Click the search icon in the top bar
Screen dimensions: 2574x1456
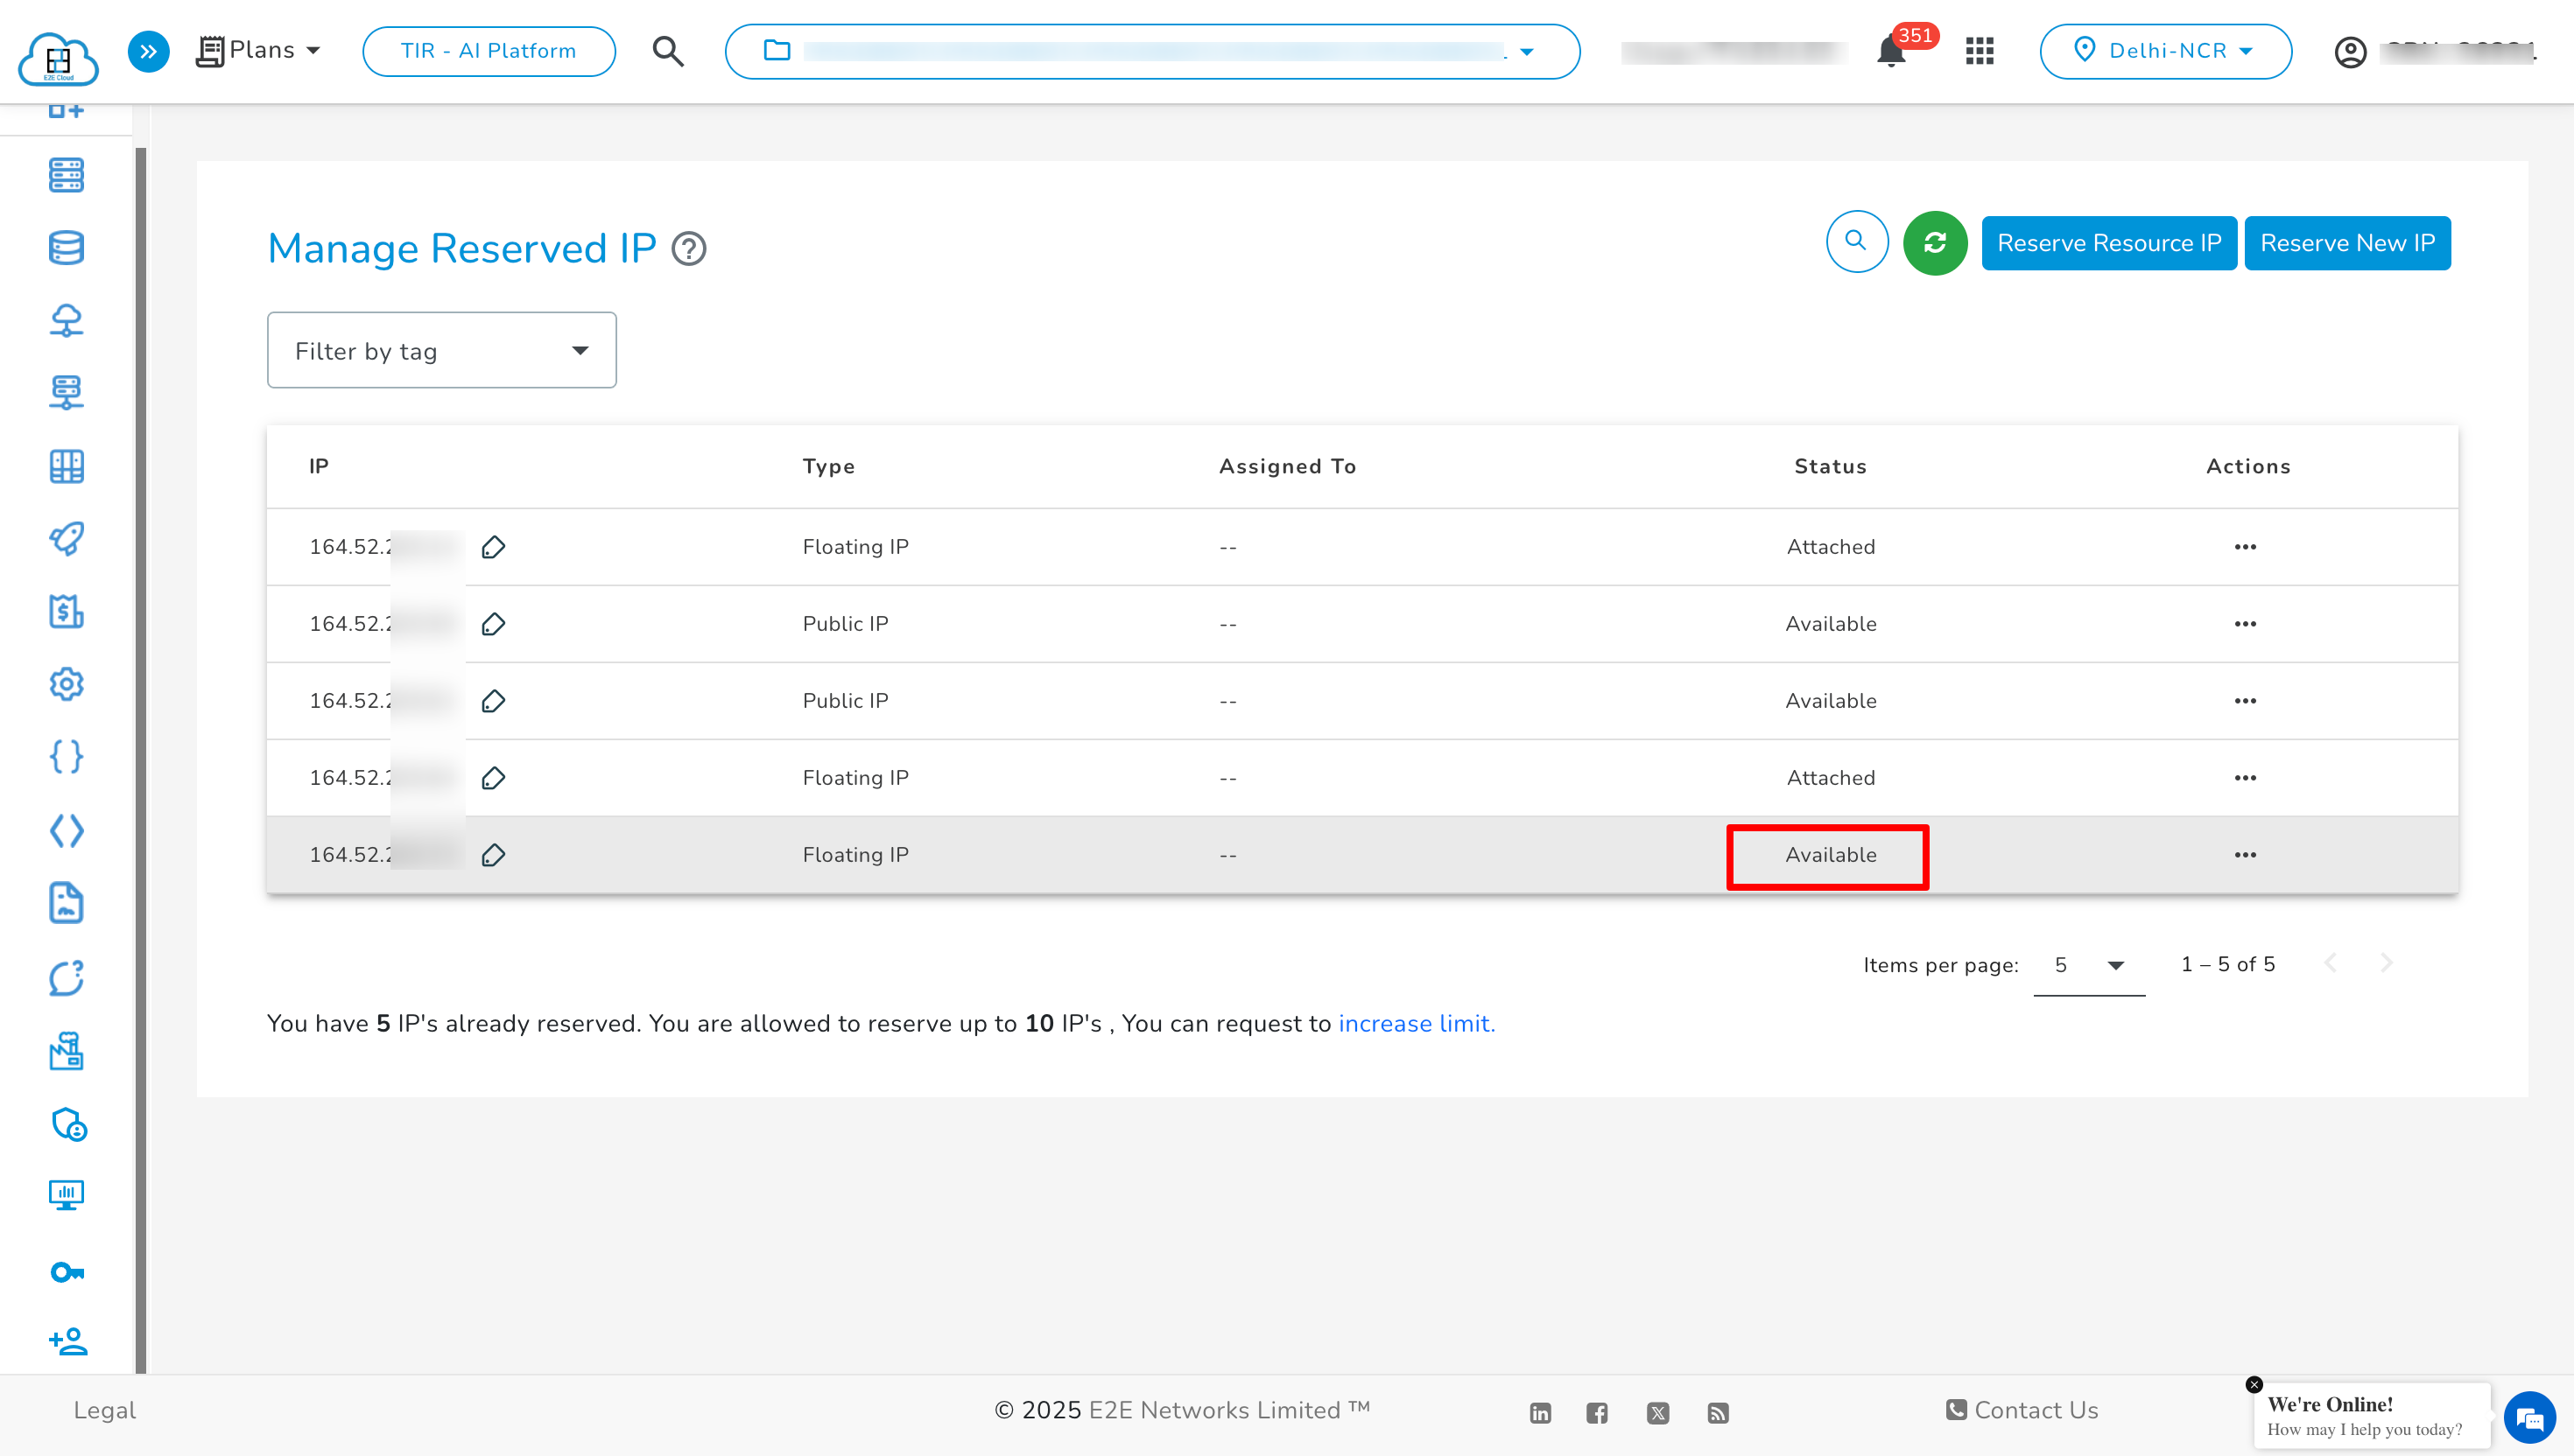click(667, 51)
